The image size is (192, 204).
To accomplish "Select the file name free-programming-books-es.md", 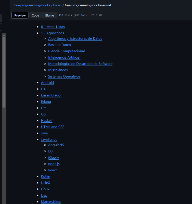I will coord(88,5).
